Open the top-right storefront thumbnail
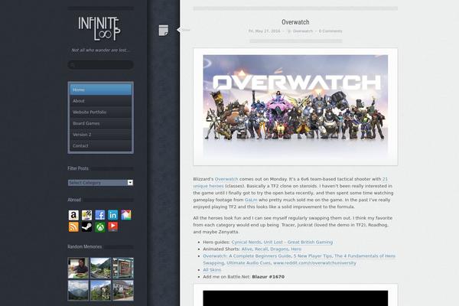Image resolution: width=459 pixels, height=306 pixels. (x=123, y=268)
